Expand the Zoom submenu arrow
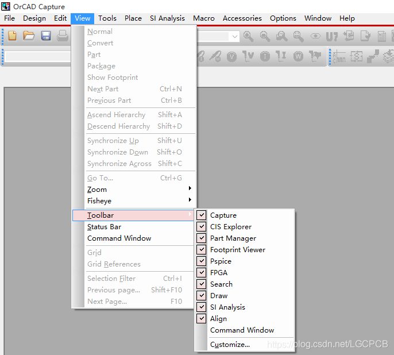 pyautogui.click(x=190, y=188)
